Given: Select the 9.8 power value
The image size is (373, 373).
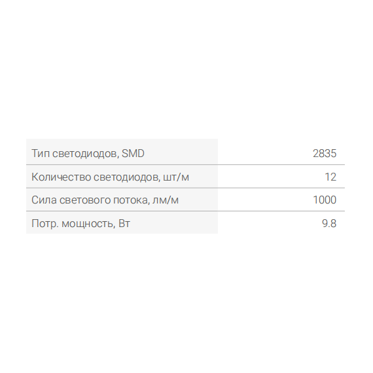Looking at the screenshot, I should (x=329, y=223).
